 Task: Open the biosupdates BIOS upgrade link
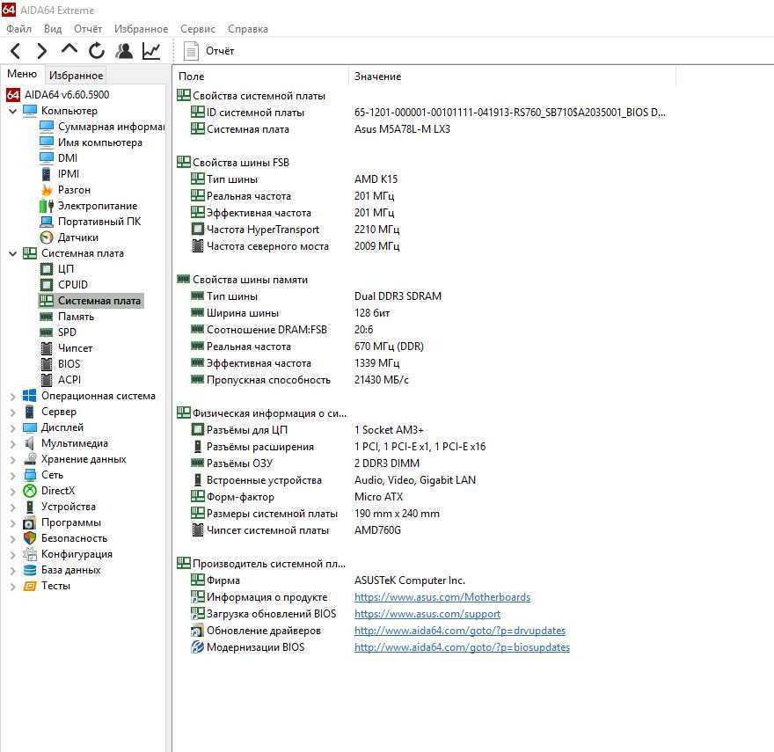462,647
